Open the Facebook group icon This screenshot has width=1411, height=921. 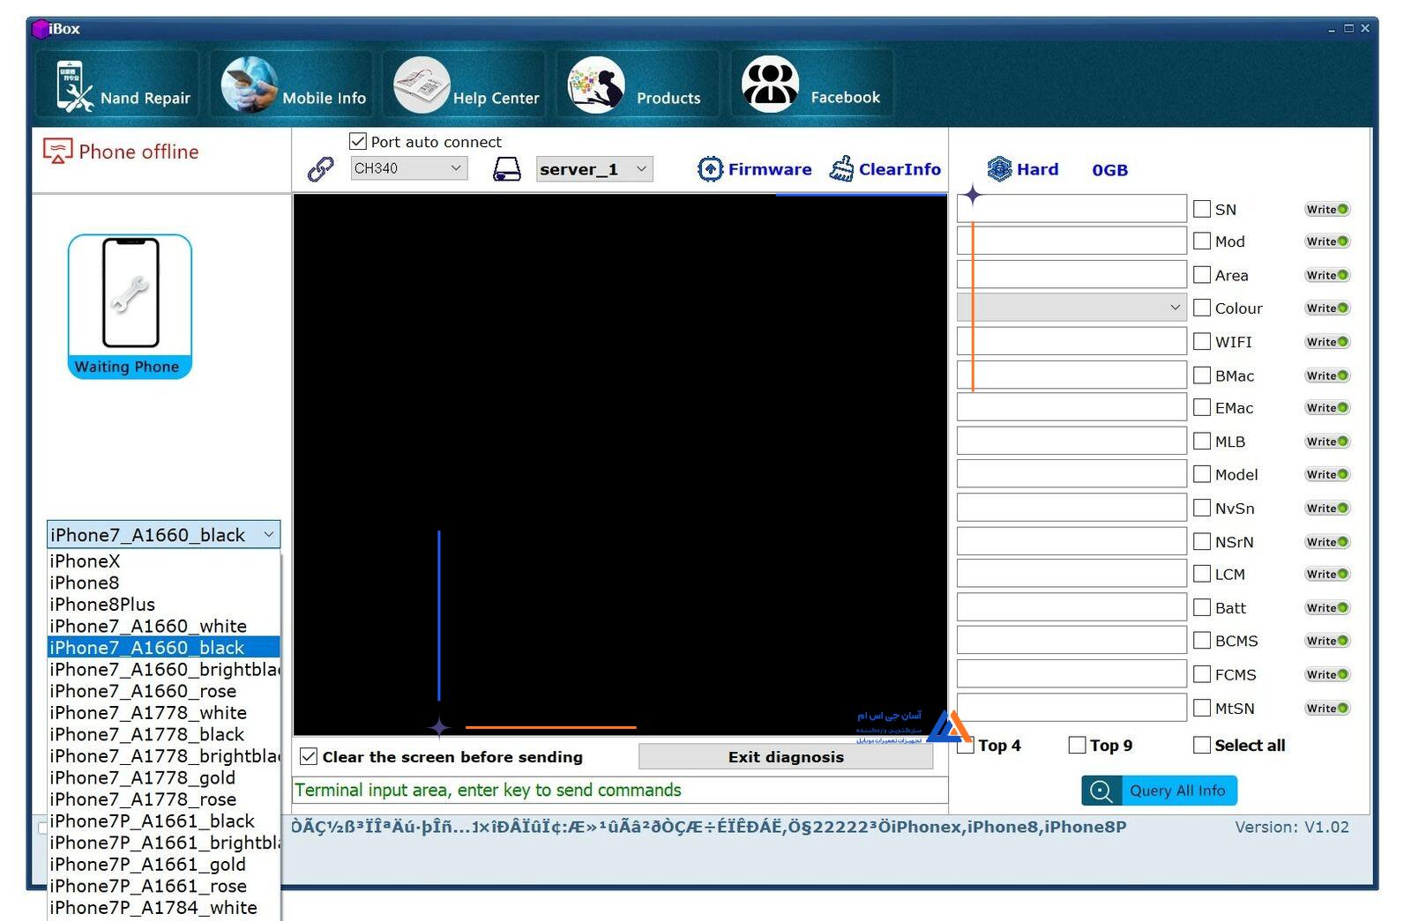coord(770,85)
